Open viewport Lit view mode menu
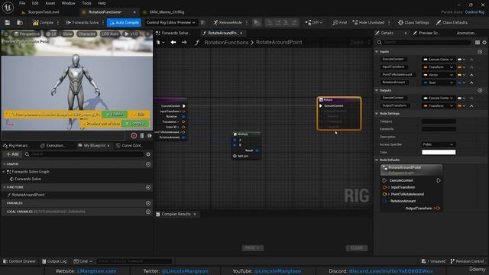 (x=51, y=34)
